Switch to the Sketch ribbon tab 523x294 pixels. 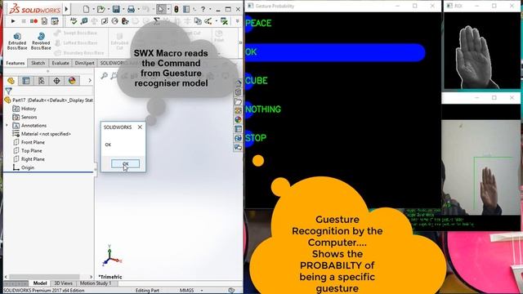[38, 63]
